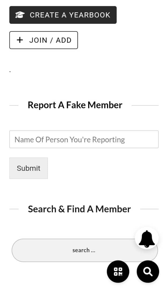Focus the Name Of Person You're Reporting field
Viewport: 168px width, 290px height.
[x=84, y=139]
